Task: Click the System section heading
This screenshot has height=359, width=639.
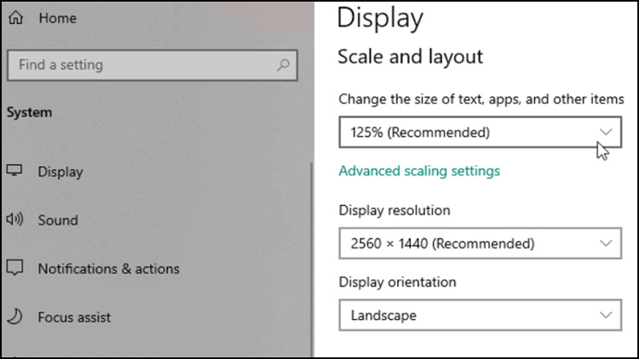Action: [29, 112]
